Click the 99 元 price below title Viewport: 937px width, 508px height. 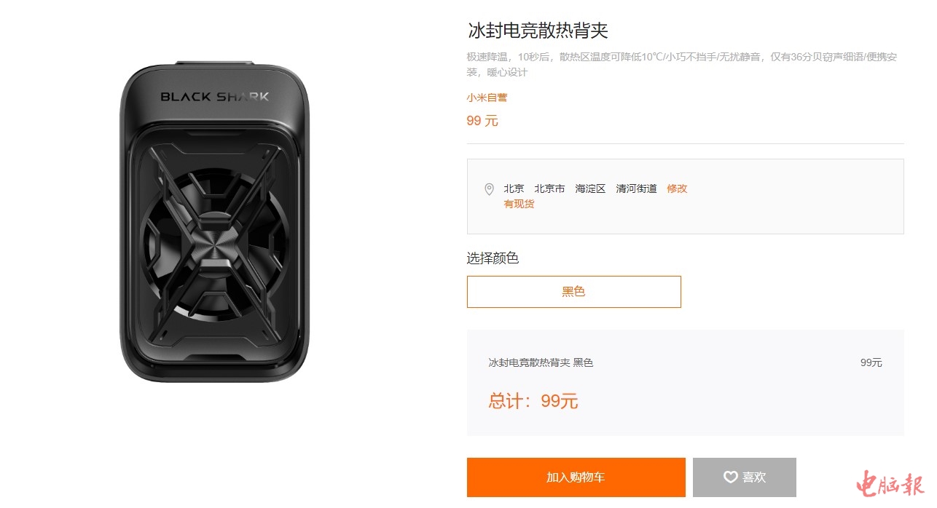[x=482, y=121]
